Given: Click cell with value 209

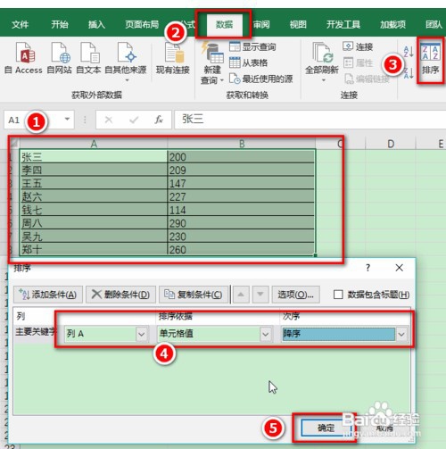Looking at the screenshot, I should (241, 170).
